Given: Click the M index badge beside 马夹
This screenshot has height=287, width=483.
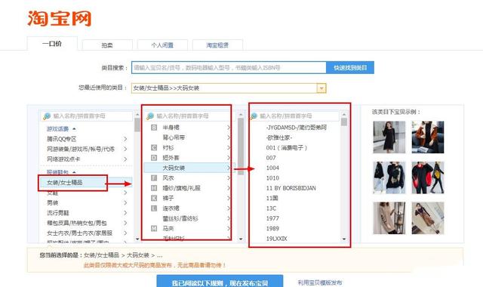Looking at the screenshot, I should point(154,228).
